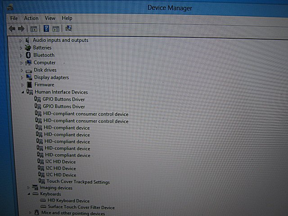
Task: Select the Display adapters monitor icon
Action: click(x=29, y=77)
